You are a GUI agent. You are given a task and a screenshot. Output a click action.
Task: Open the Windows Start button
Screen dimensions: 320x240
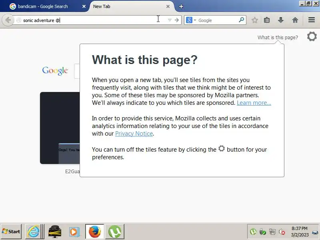tap(11, 232)
